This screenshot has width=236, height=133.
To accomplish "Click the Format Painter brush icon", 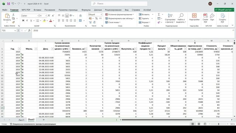I will pos(13,22).
